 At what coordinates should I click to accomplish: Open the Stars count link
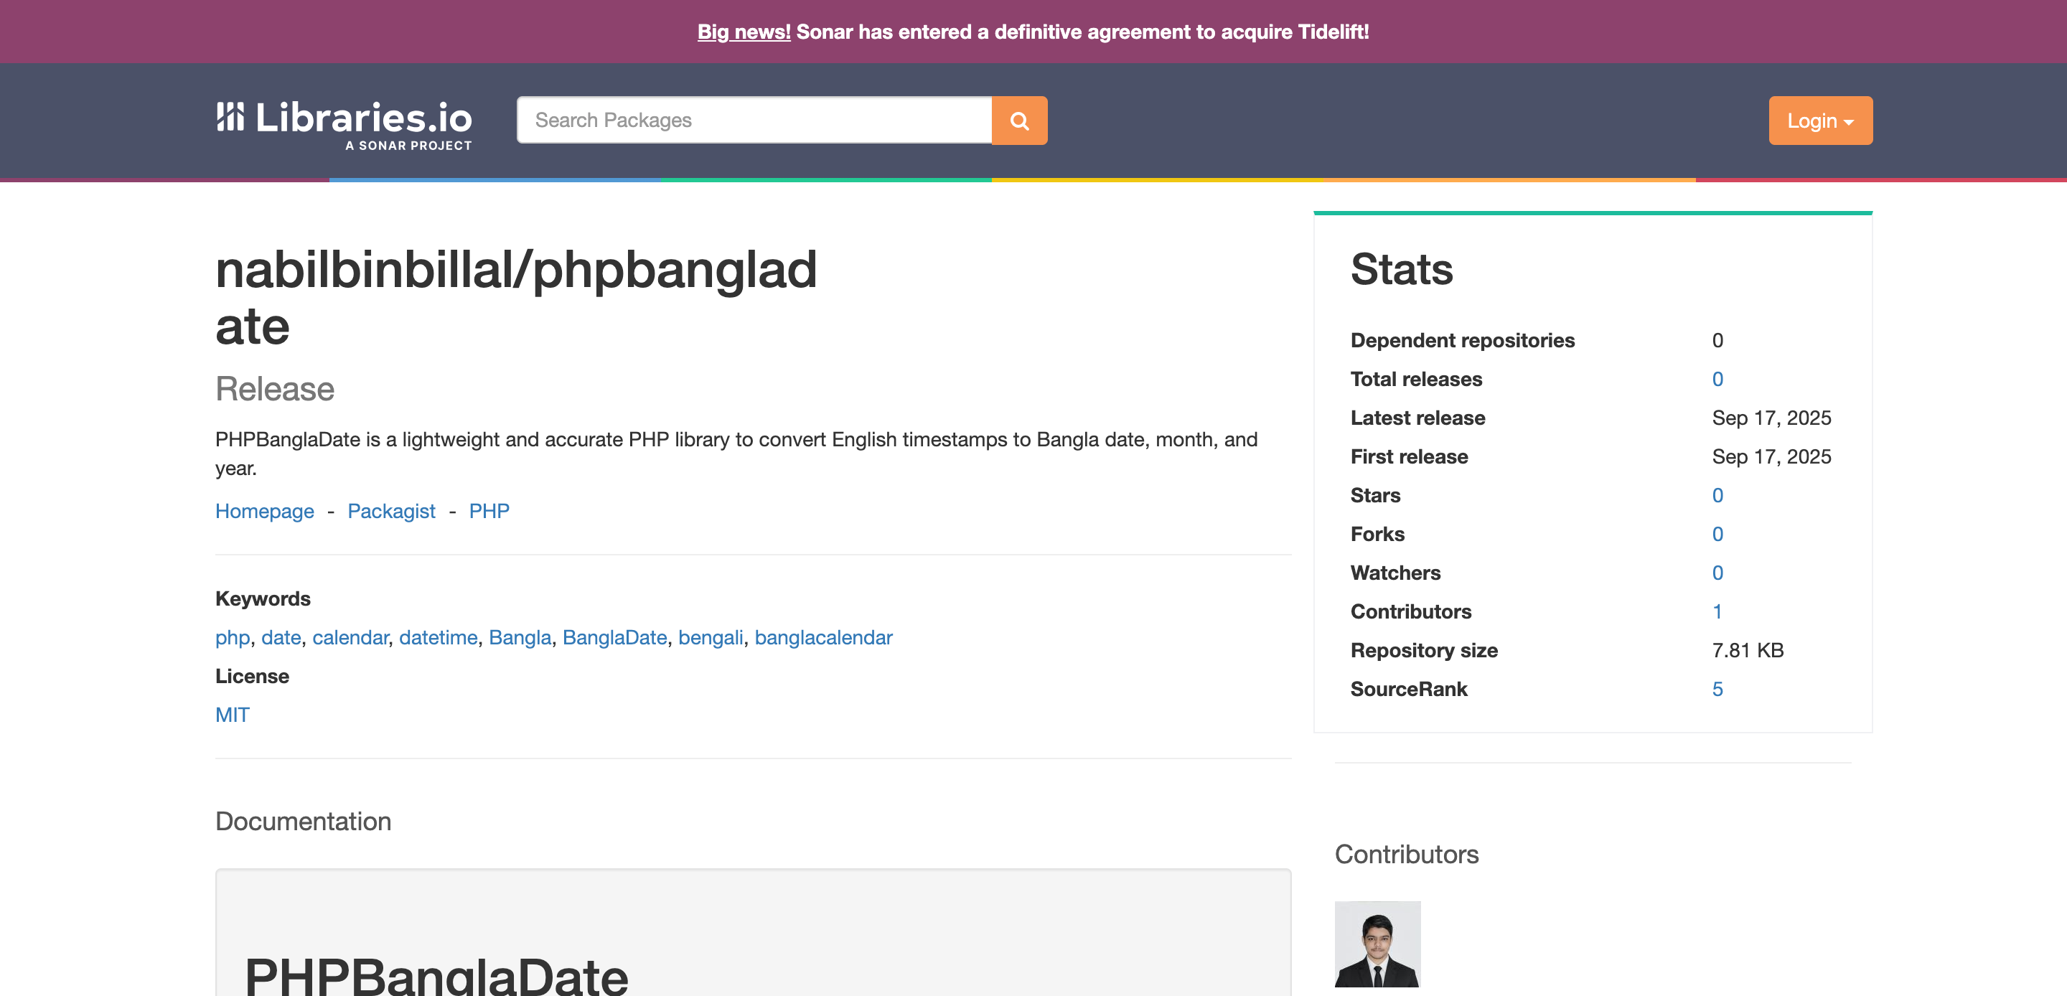coord(1717,495)
